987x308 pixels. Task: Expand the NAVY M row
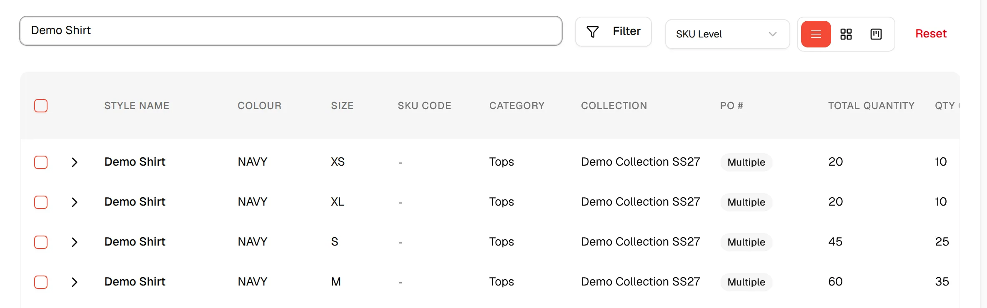tap(74, 282)
